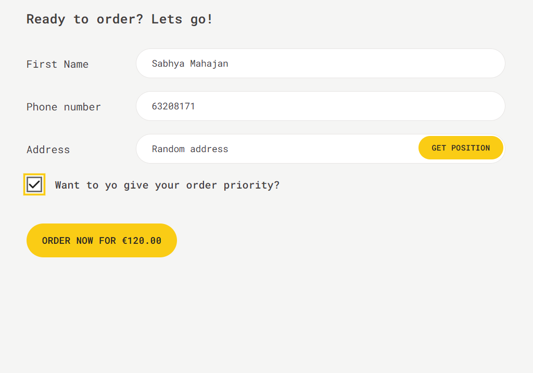Screen dimensions: 533x373
Task: Click the word 'priority?' in checkbox label
Action: tap(251, 185)
